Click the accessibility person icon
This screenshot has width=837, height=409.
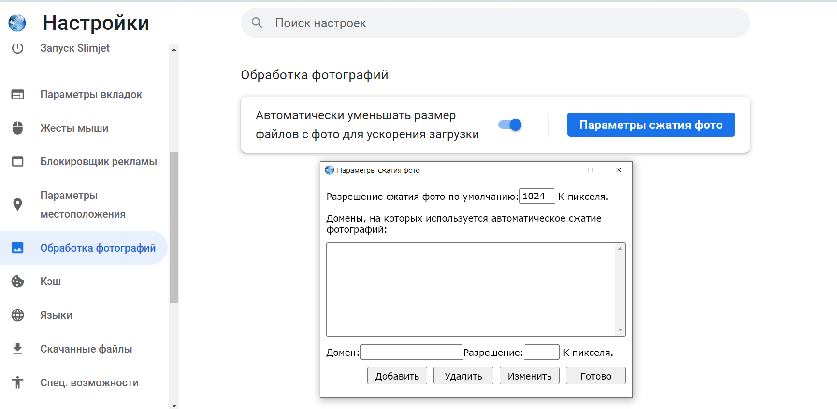click(x=18, y=382)
